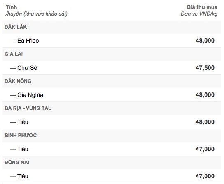Select the GIA LAI province row
Image resolution: width=224 pixels, height=184 pixels.
tap(112, 54)
